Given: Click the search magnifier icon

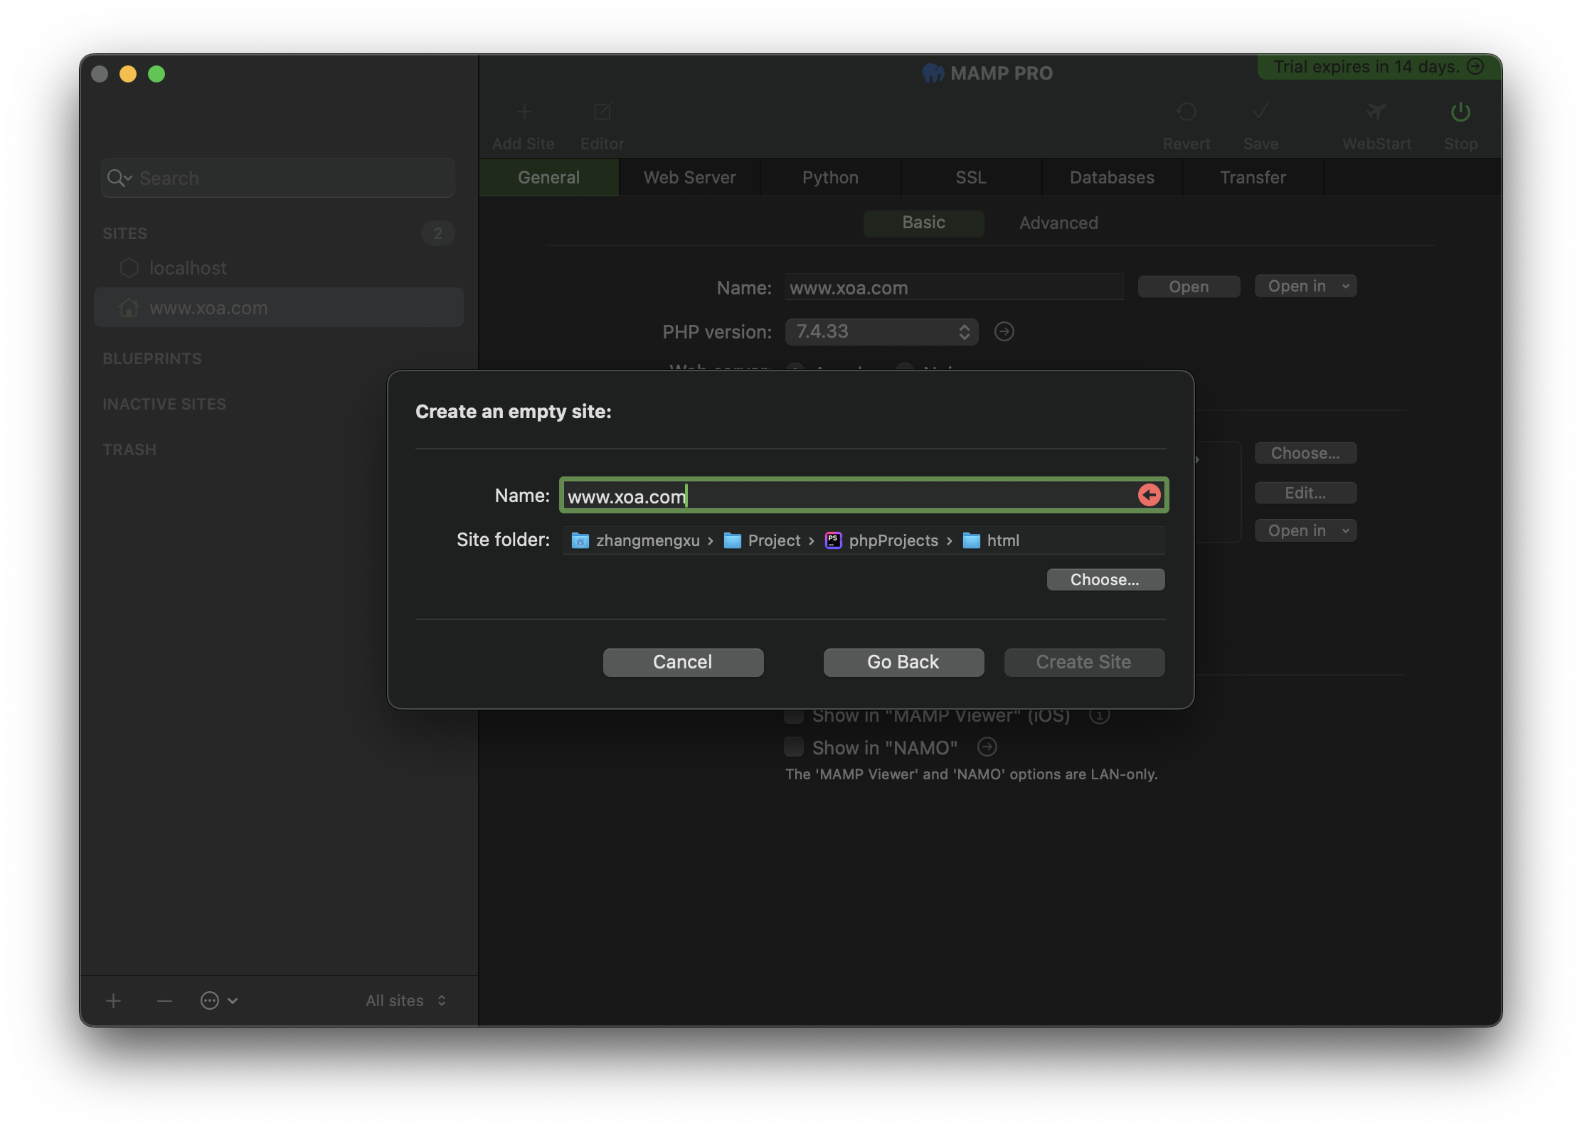Looking at the screenshot, I should click(x=119, y=178).
